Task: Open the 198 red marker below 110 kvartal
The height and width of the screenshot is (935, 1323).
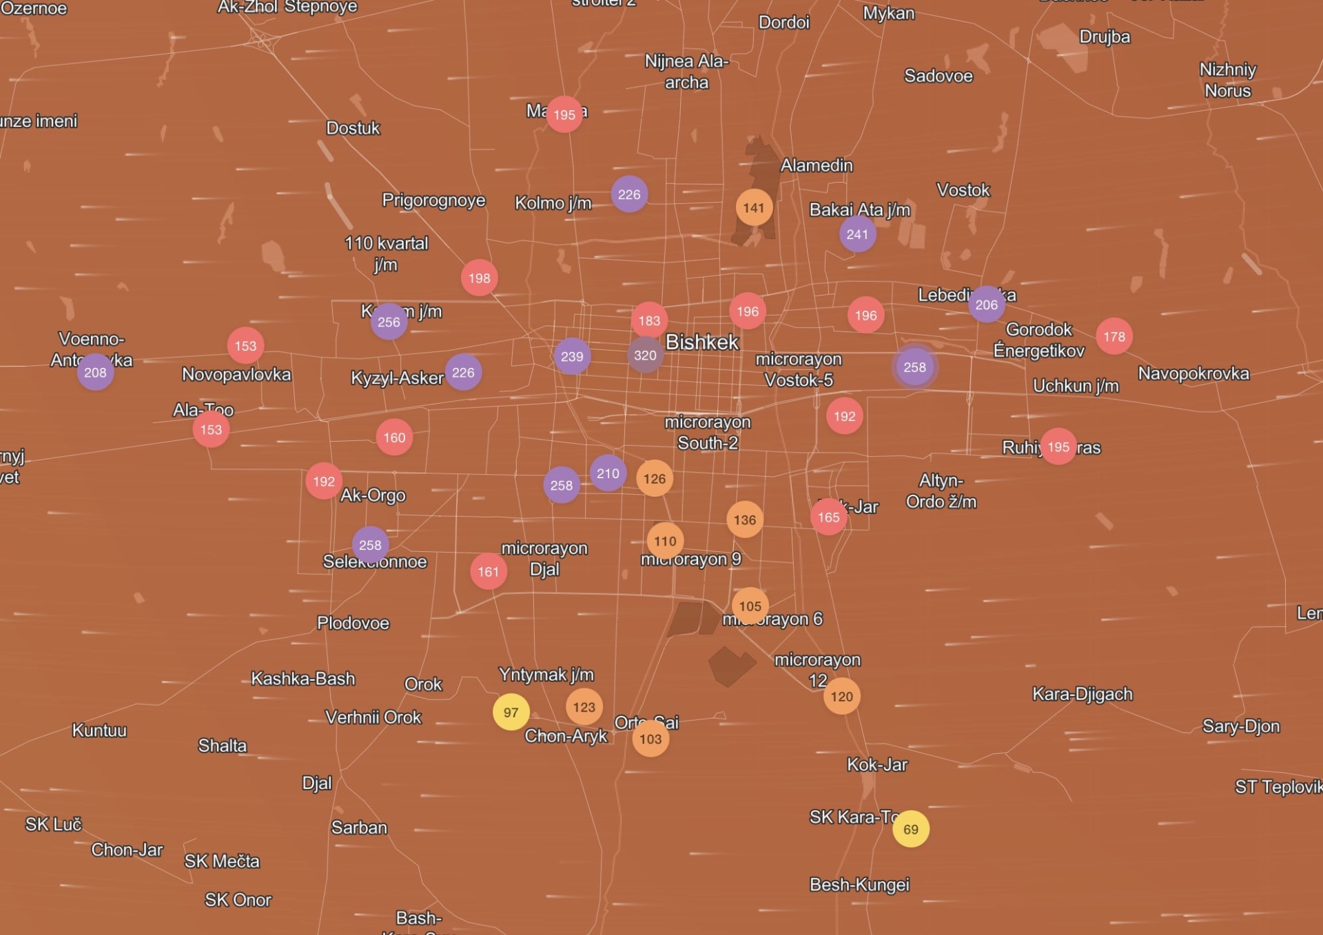Action: click(479, 278)
